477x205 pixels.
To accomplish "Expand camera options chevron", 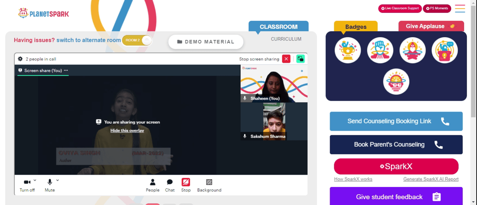I will 35,180.
